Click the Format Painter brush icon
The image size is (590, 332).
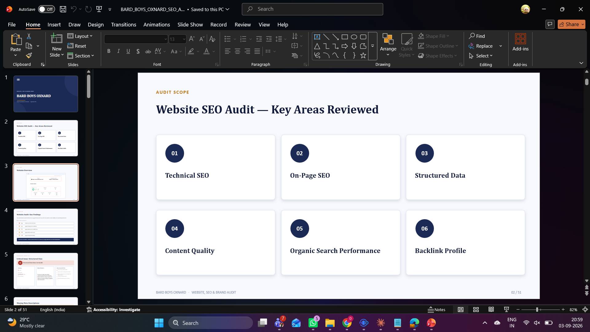point(29,56)
